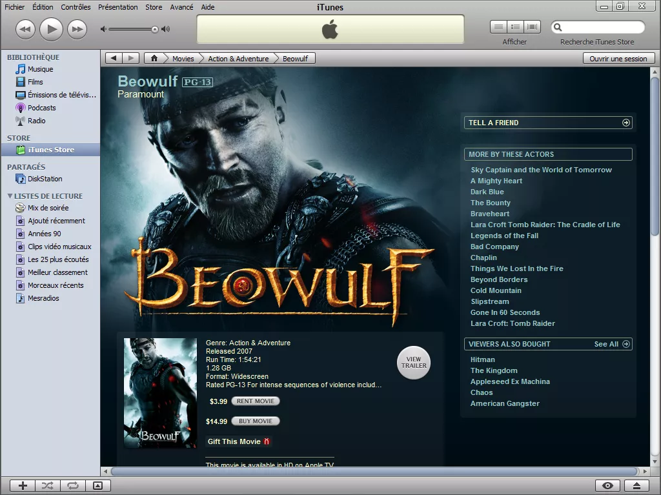The image size is (661, 495).
Task: Open the Édition menu
Action: click(x=43, y=7)
